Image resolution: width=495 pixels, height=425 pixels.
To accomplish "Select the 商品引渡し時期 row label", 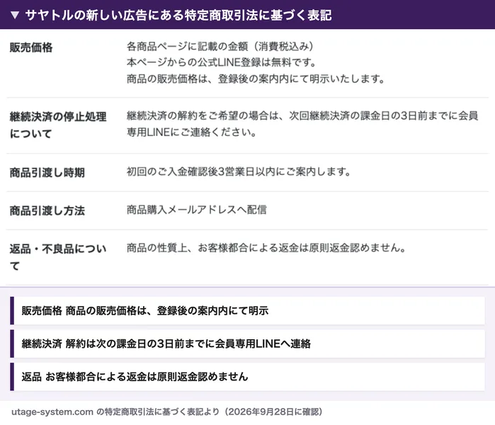I will (x=47, y=172).
